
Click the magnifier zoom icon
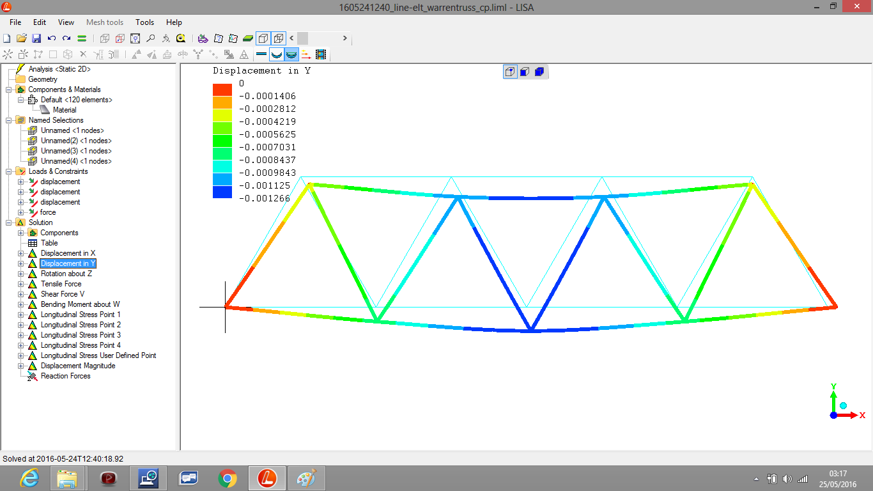click(151, 38)
